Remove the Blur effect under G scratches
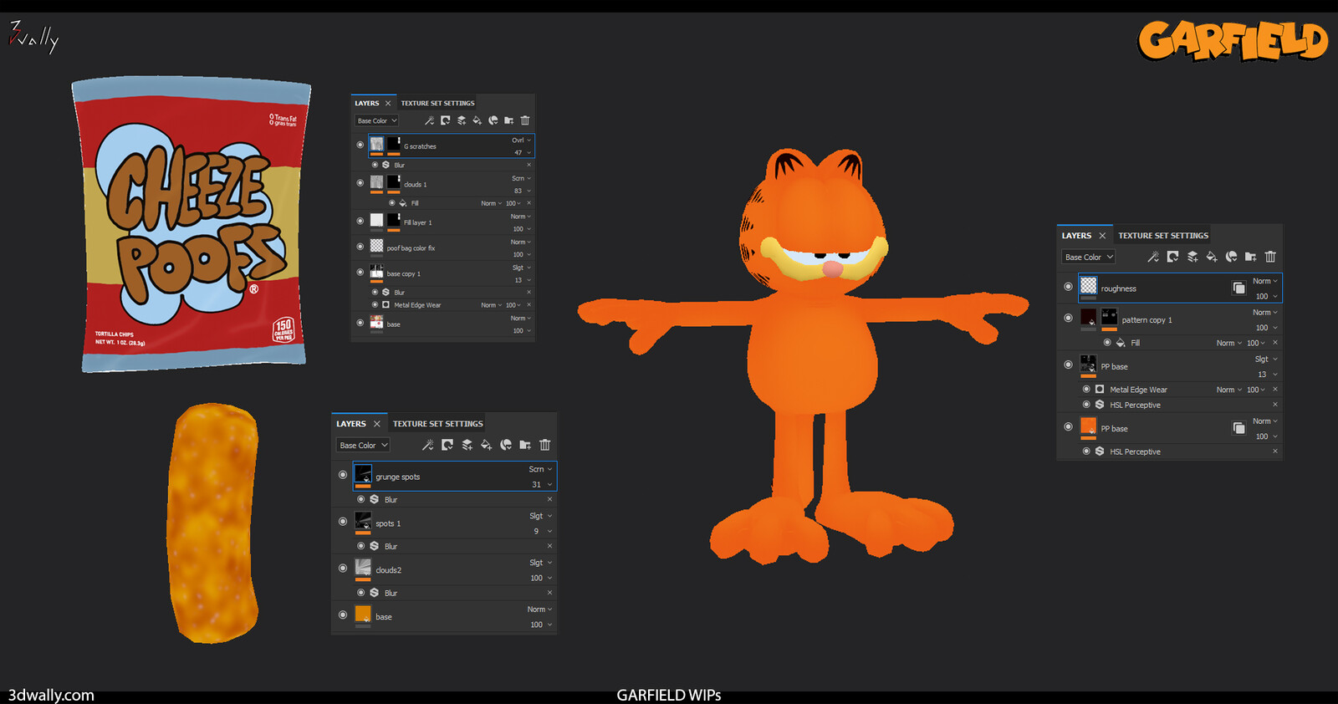Viewport: 1338px width, 704px height. 529,165
